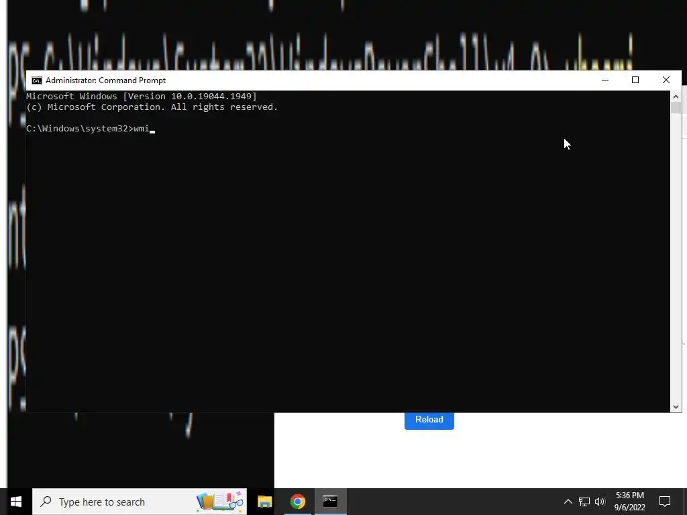Click the Command Prompt scrollbar down arrow
Image resolution: width=687 pixels, height=515 pixels.
[x=676, y=407]
